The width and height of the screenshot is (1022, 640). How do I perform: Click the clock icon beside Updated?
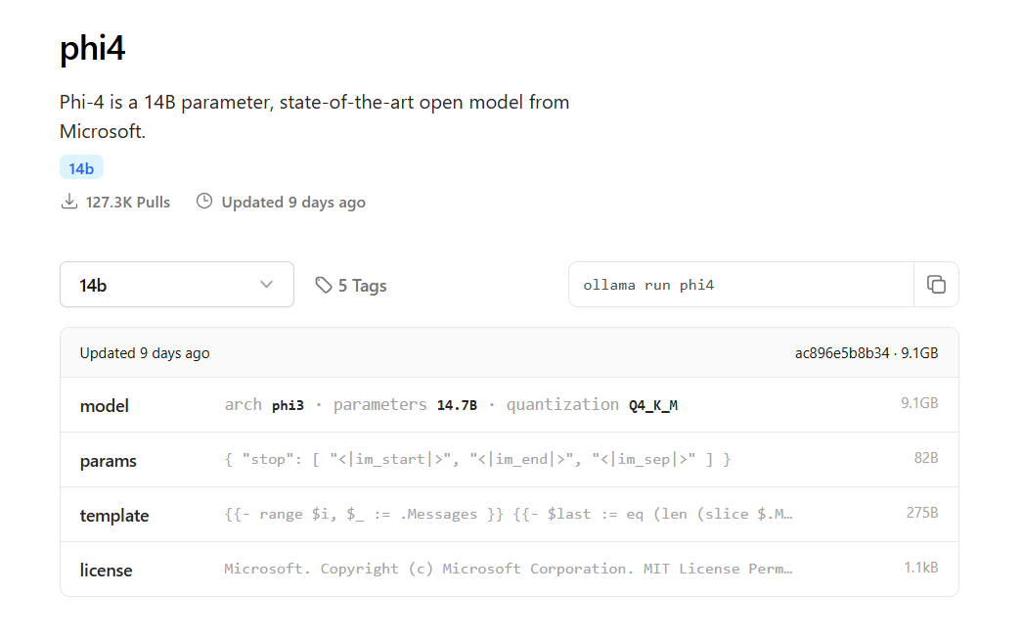(204, 201)
